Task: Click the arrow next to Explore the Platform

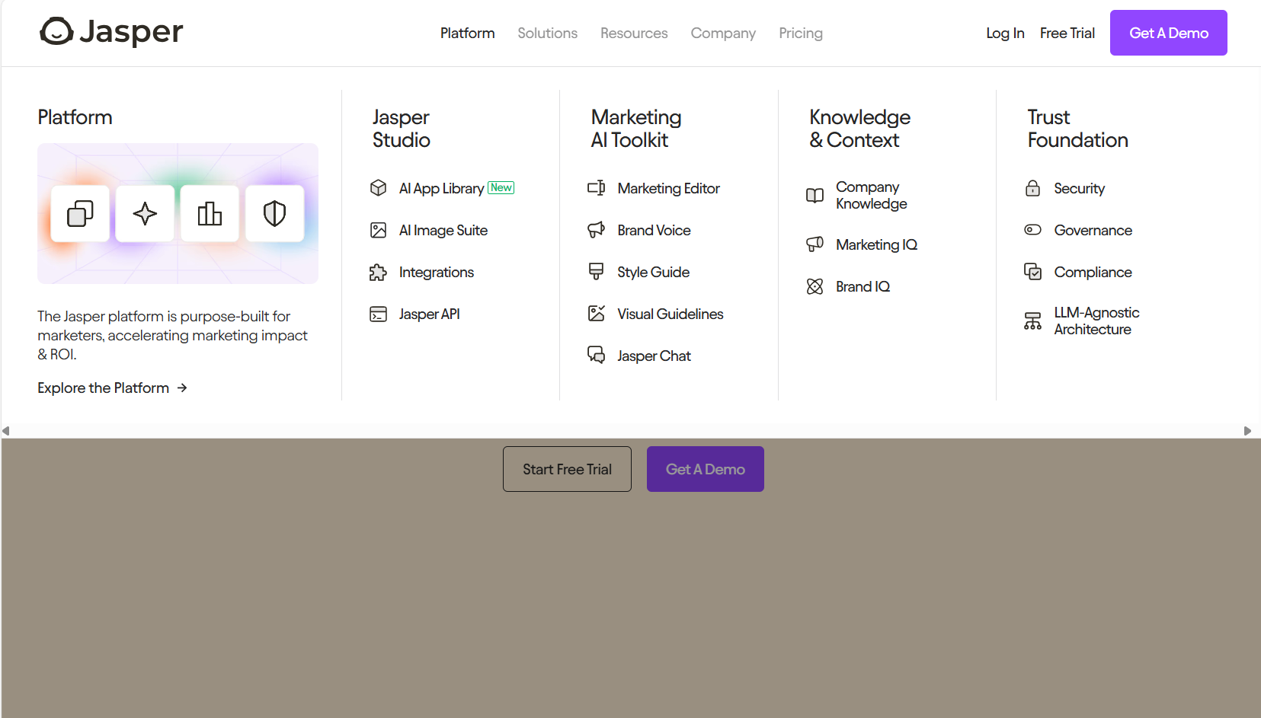Action: click(x=182, y=388)
